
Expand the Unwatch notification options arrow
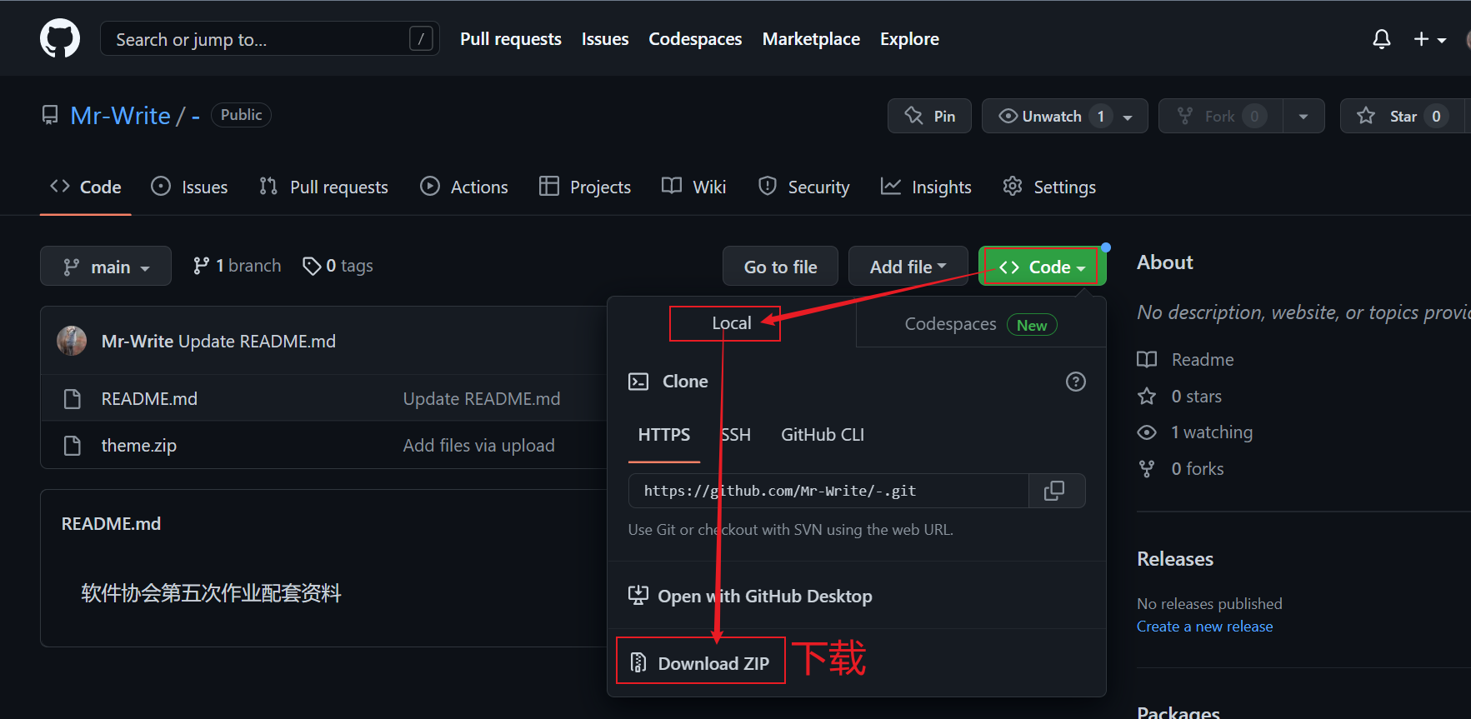(1128, 117)
